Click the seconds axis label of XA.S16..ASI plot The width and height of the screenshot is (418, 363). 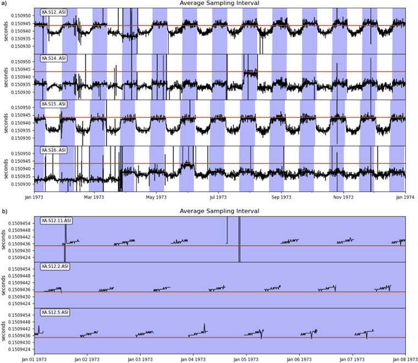6,169
